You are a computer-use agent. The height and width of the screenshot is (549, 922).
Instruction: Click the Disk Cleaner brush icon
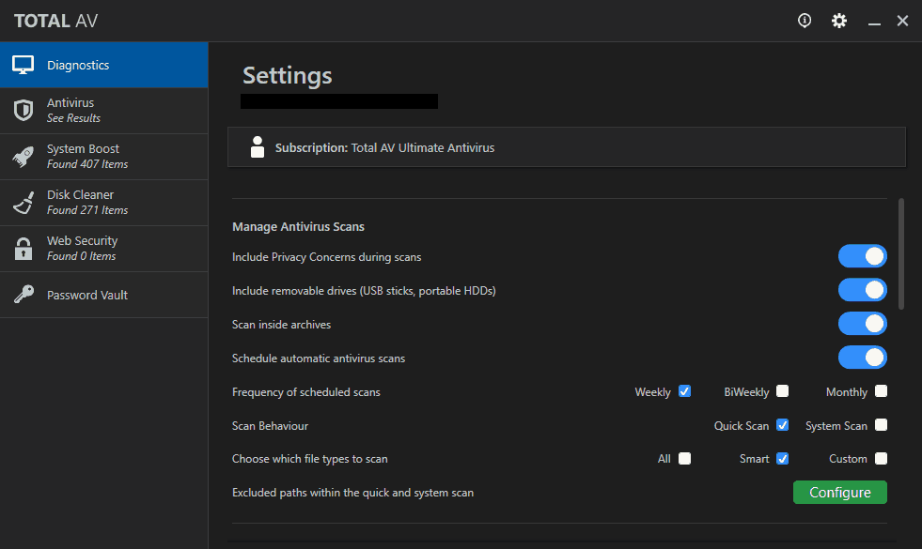pyautogui.click(x=23, y=202)
